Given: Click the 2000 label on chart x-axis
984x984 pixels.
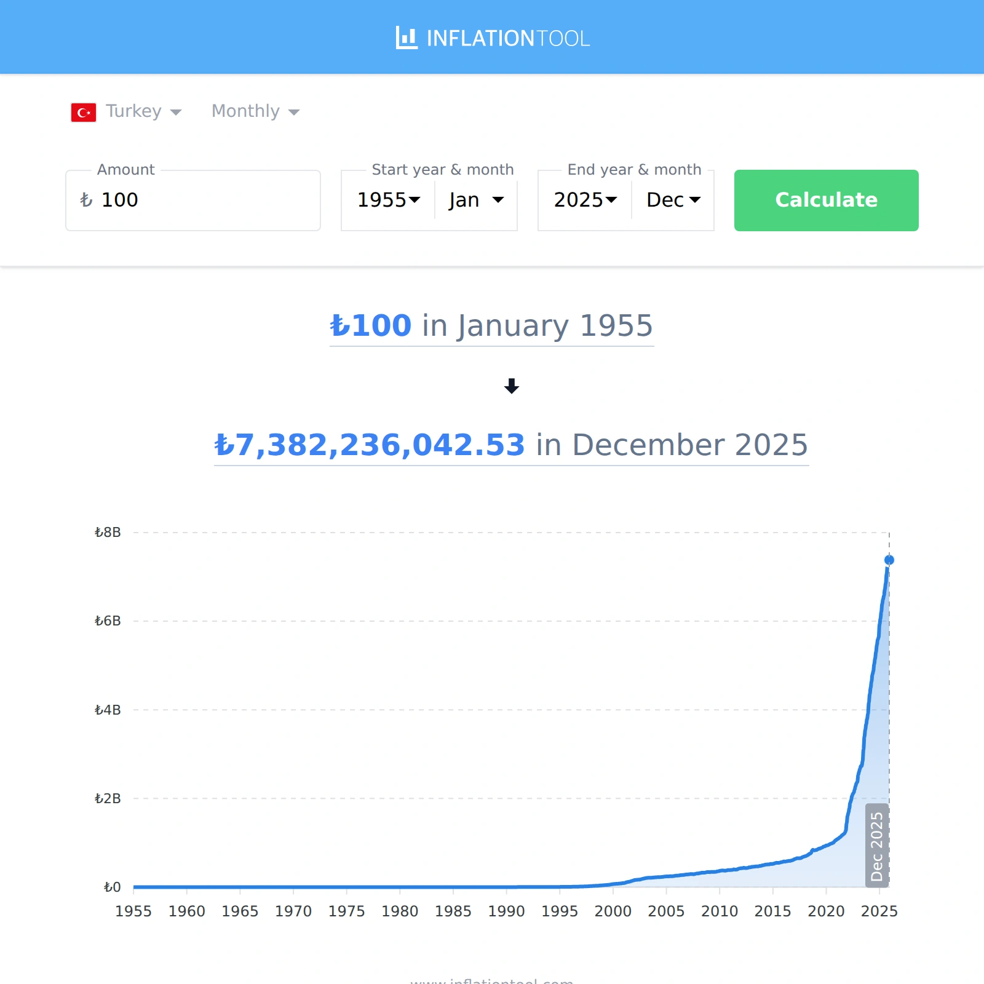Looking at the screenshot, I should pos(613,911).
